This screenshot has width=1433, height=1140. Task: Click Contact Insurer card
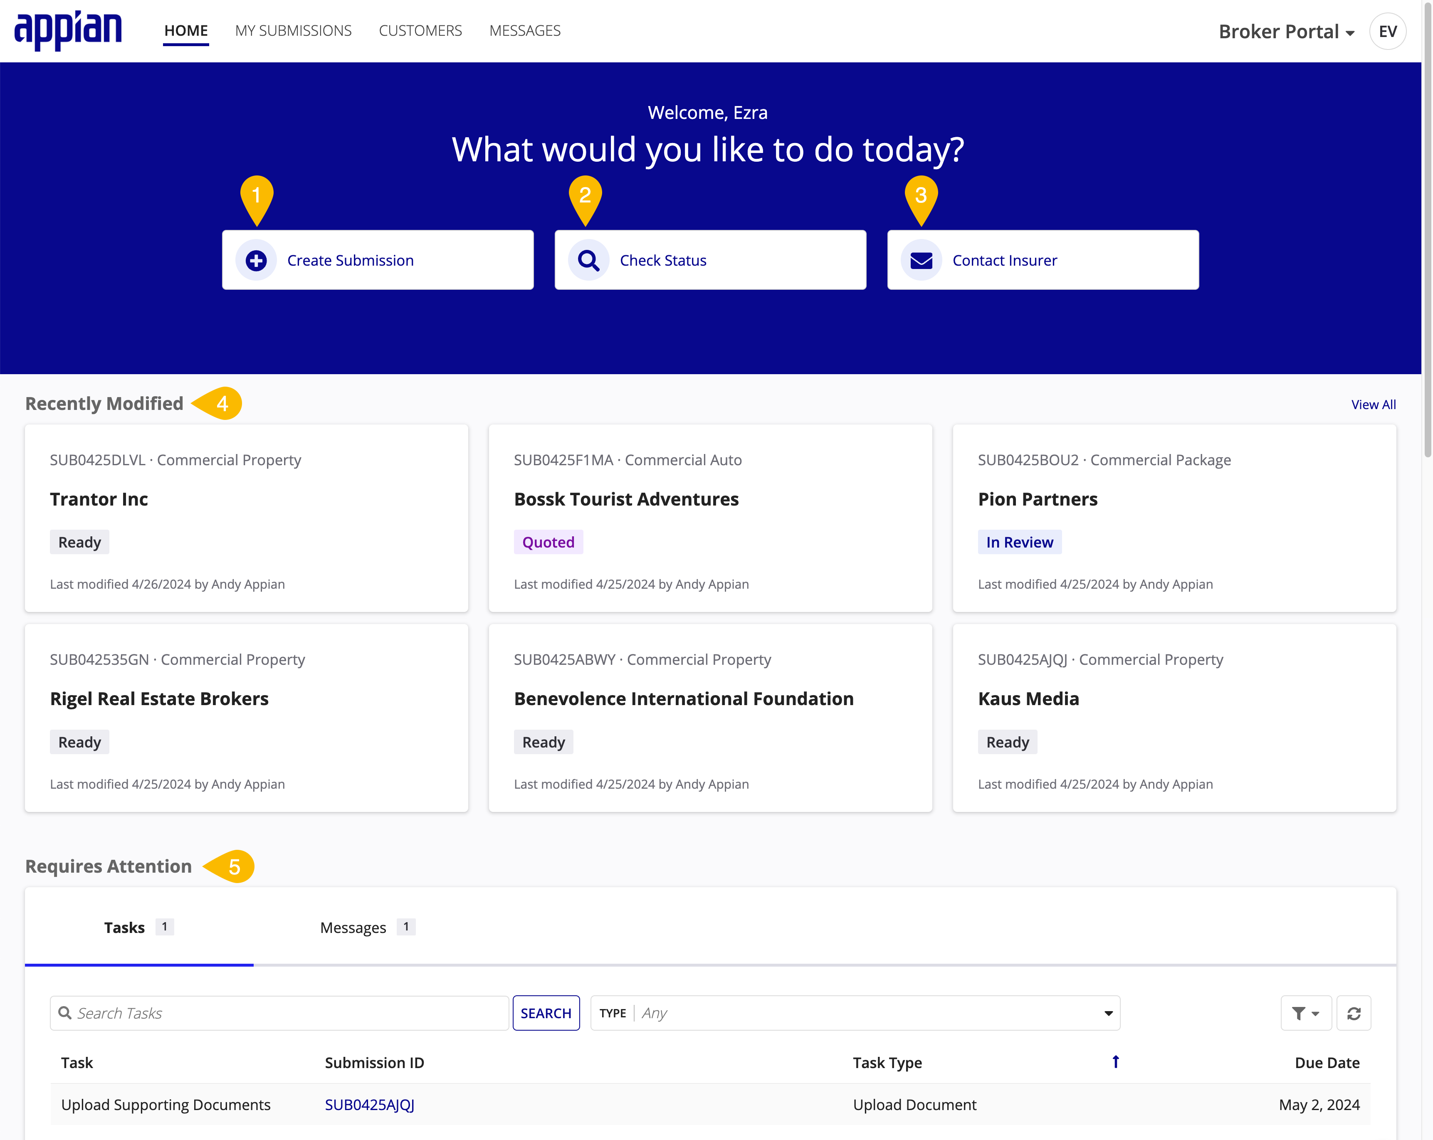[x=1043, y=260]
